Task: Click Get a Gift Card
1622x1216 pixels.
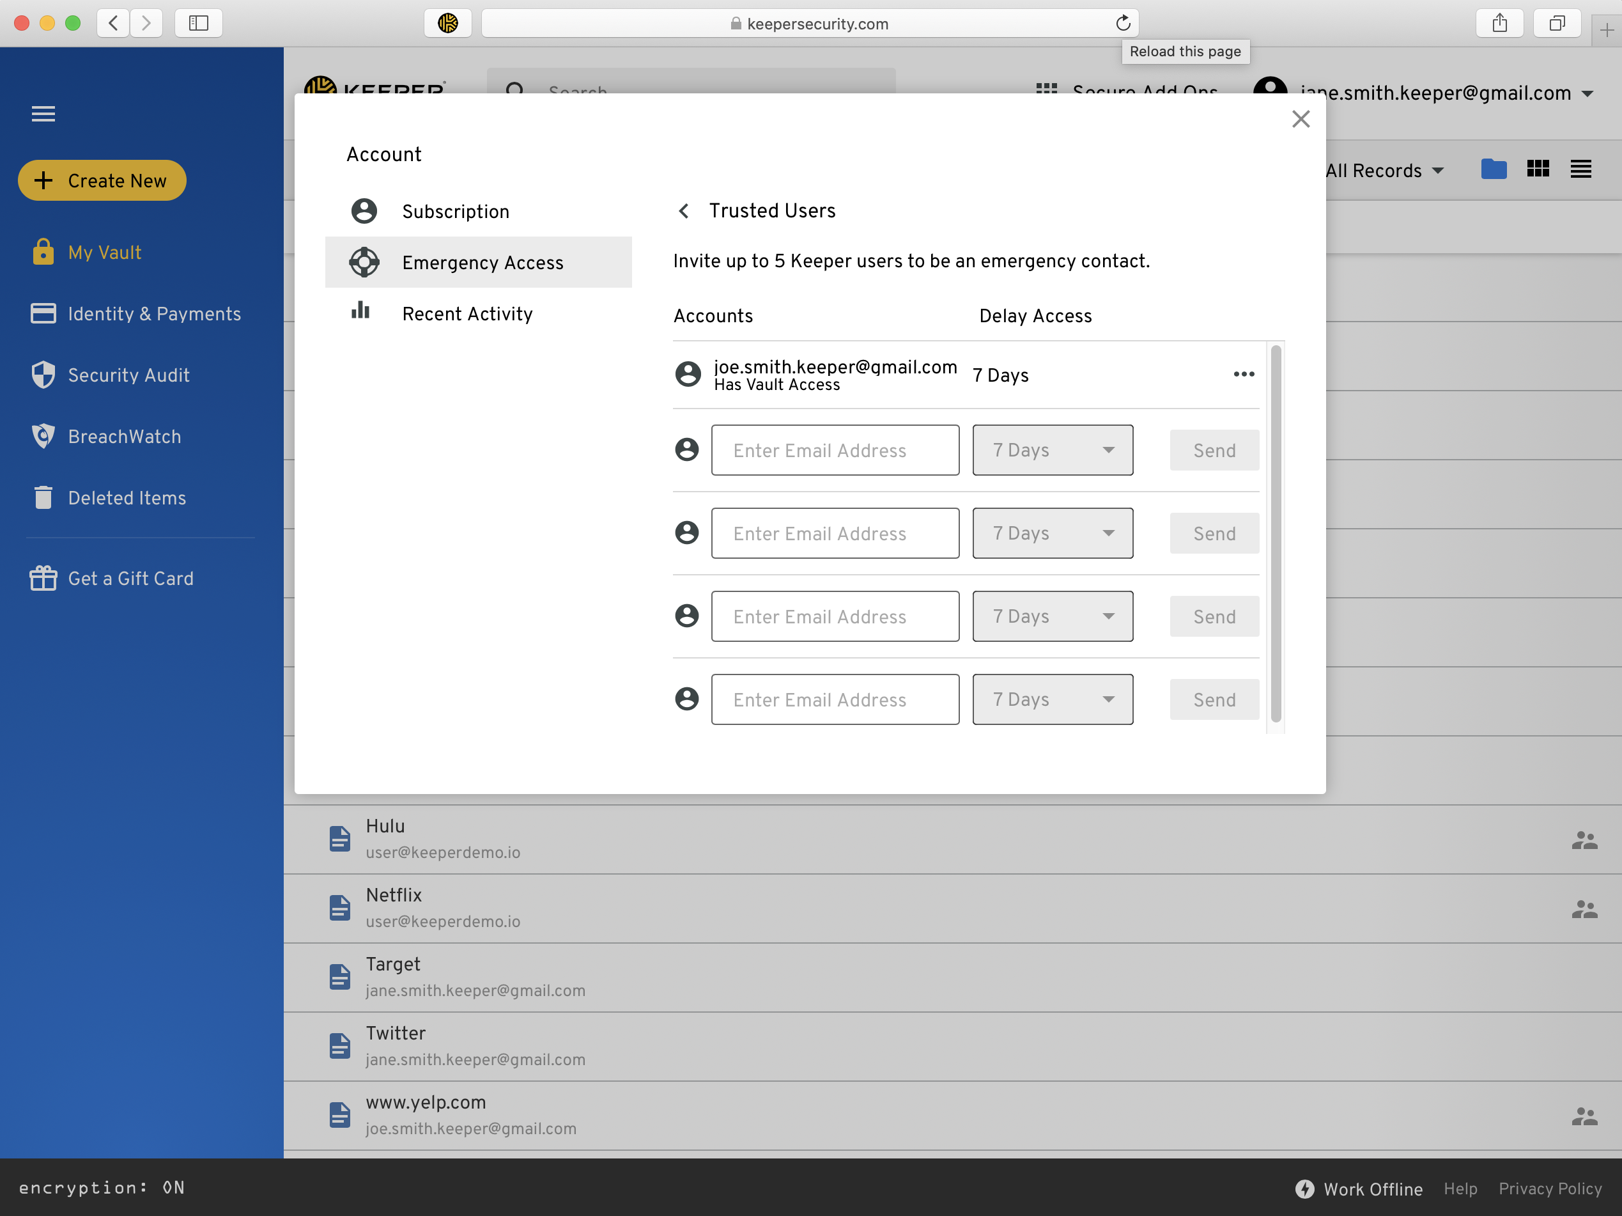Action: pyautogui.click(x=112, y=579)
